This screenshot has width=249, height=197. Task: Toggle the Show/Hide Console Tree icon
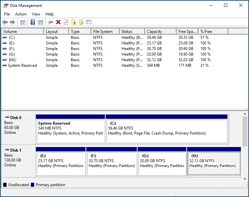23,22
